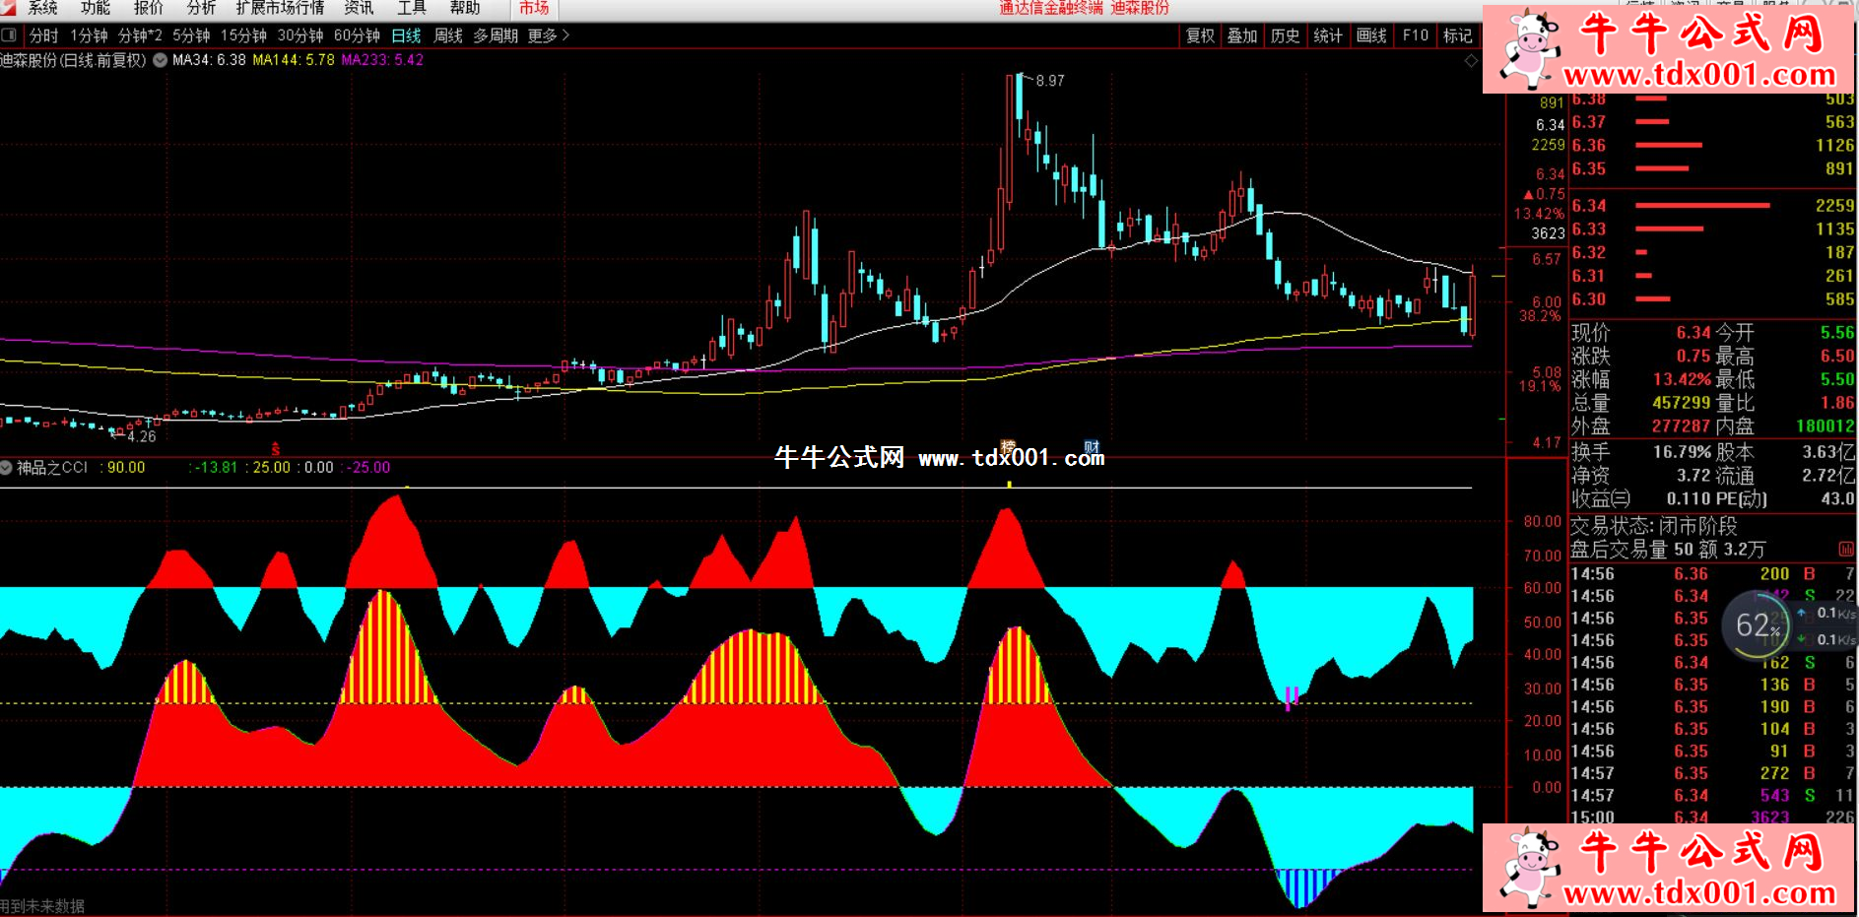Click the 财 info marker icon
The image size is (1859, 917).
click(x=1091, y=446)
